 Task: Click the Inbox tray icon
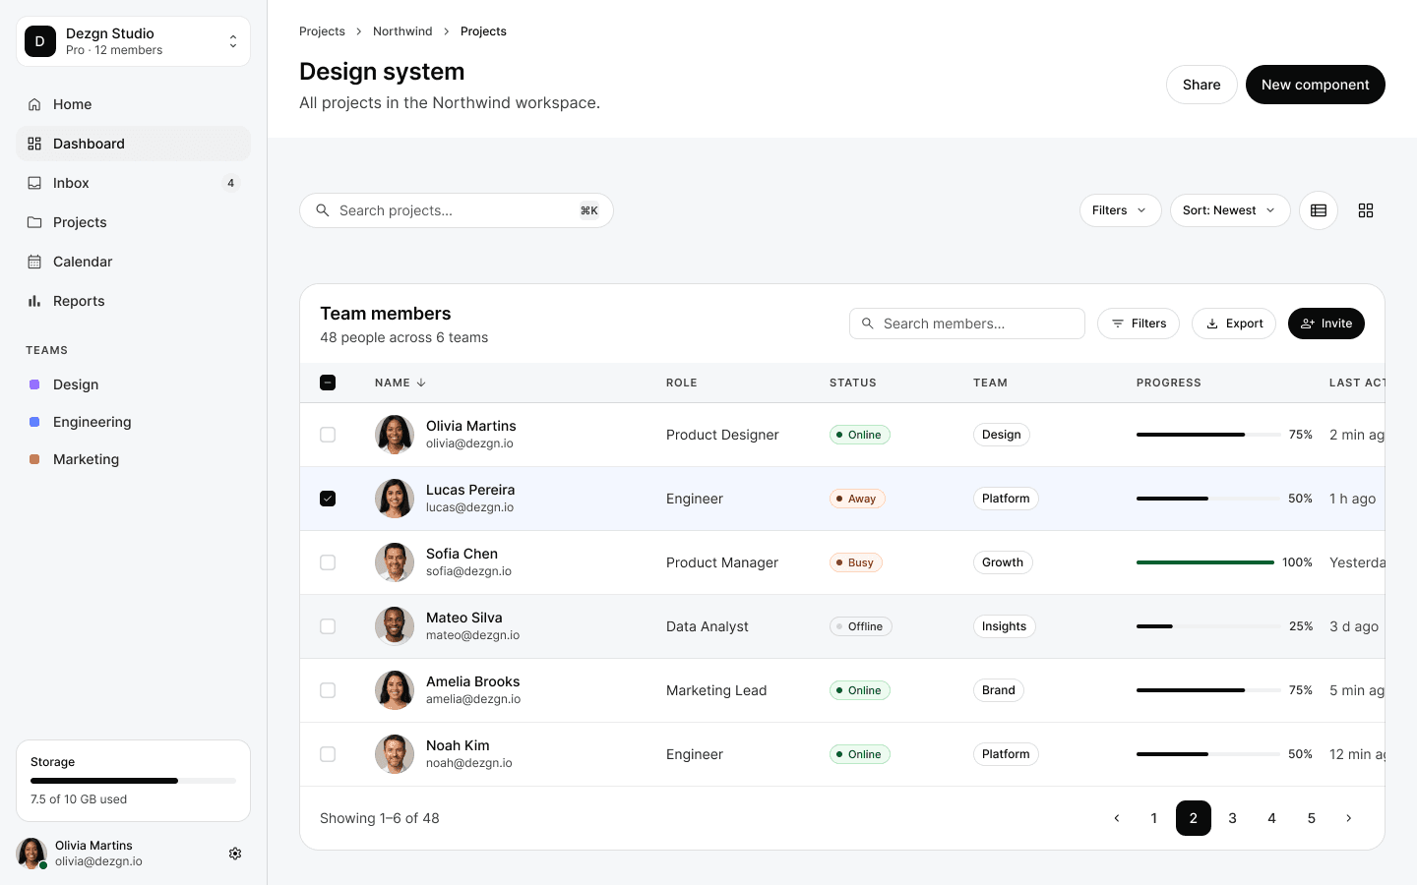[34, 183]
